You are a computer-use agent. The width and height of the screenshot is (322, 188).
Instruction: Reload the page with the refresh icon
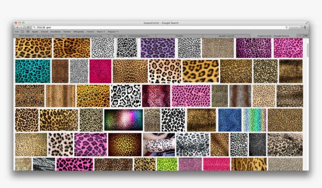click(287, 27)
